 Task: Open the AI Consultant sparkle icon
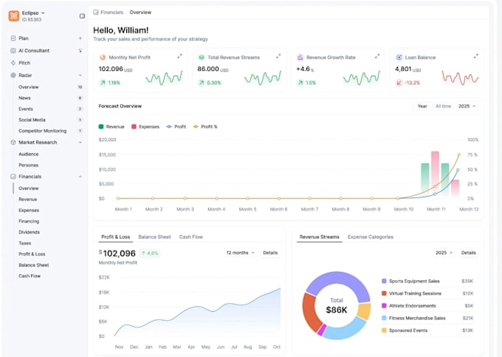click(80, 50)
